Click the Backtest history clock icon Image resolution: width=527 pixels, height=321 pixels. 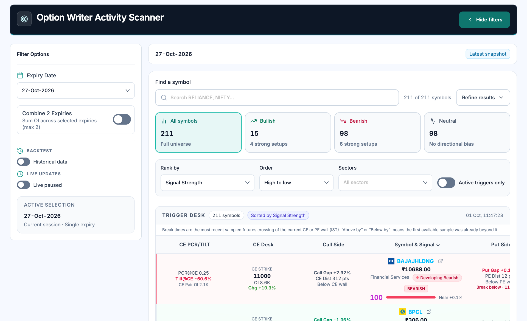[20, 151]
